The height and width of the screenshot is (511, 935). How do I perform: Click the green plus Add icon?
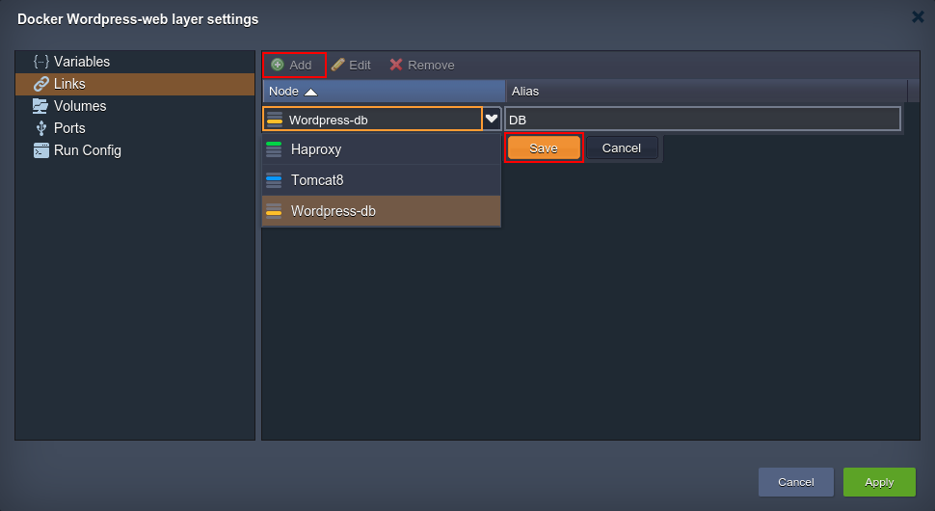[278, 65]
